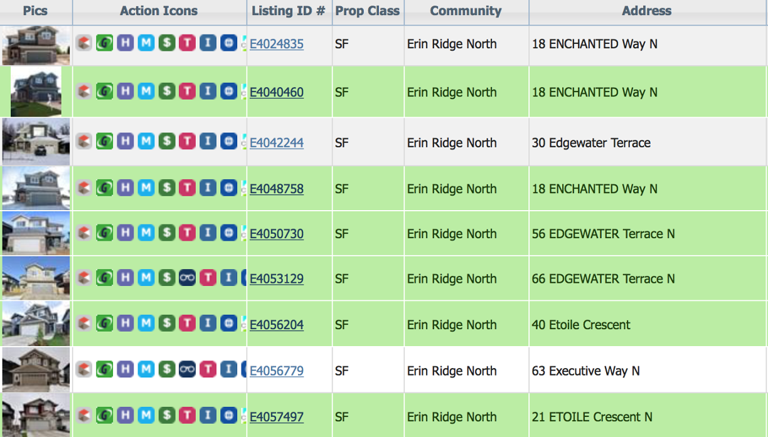
Task: Click the glasses icon for listing E4053129
Action: click(x=188, y=278)
